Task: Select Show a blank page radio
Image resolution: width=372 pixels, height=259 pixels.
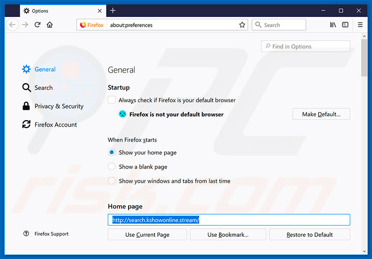Action: point(112,167)
